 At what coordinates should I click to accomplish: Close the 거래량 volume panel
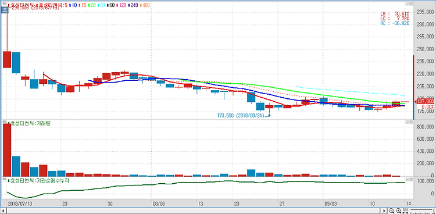(410, 122)
